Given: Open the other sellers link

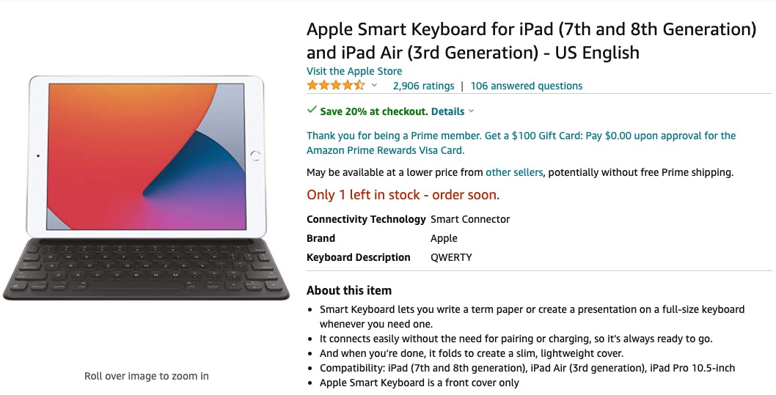Looking at the screenshot, I should (x=514, y=172).
